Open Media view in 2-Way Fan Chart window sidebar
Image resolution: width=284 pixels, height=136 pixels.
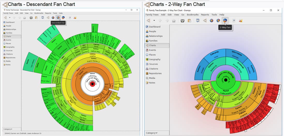point(152,78)
